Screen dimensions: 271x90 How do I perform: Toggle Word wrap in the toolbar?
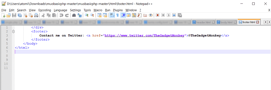click(112, 15)
